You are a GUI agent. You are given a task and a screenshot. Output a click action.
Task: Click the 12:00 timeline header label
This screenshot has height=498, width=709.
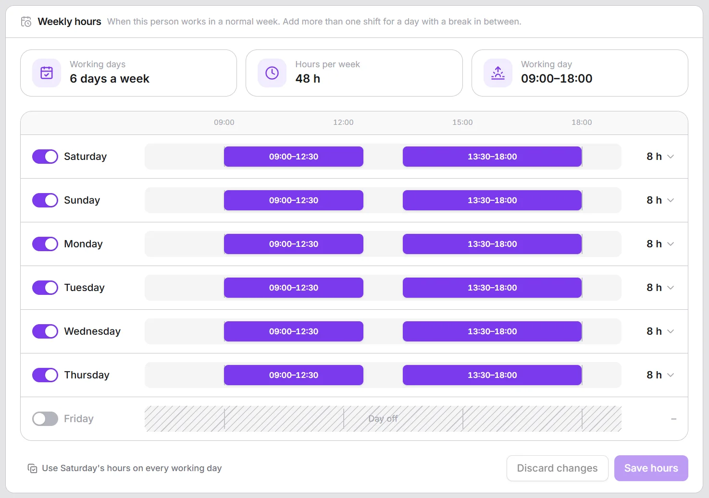(x=343, y=122)
